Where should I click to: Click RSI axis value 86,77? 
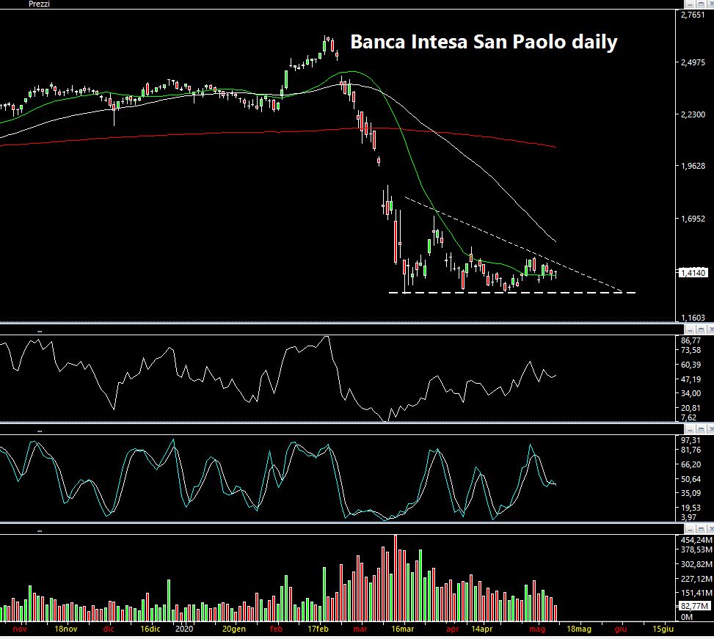pyautogui.click(x=691, y=340)
